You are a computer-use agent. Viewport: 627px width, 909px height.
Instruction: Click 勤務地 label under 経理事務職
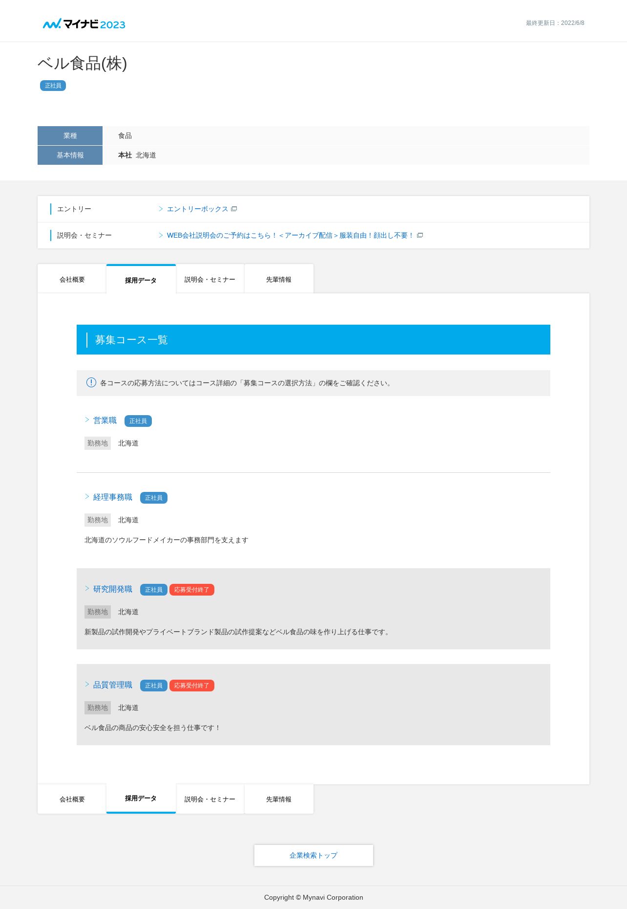pos(98,520)
